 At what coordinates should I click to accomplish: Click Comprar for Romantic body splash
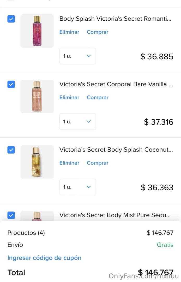click(98, 32)
